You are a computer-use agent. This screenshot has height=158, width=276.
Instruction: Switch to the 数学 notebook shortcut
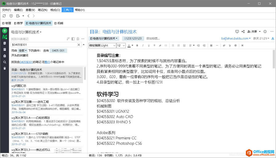pyautogui.click(x=18, y=23)
